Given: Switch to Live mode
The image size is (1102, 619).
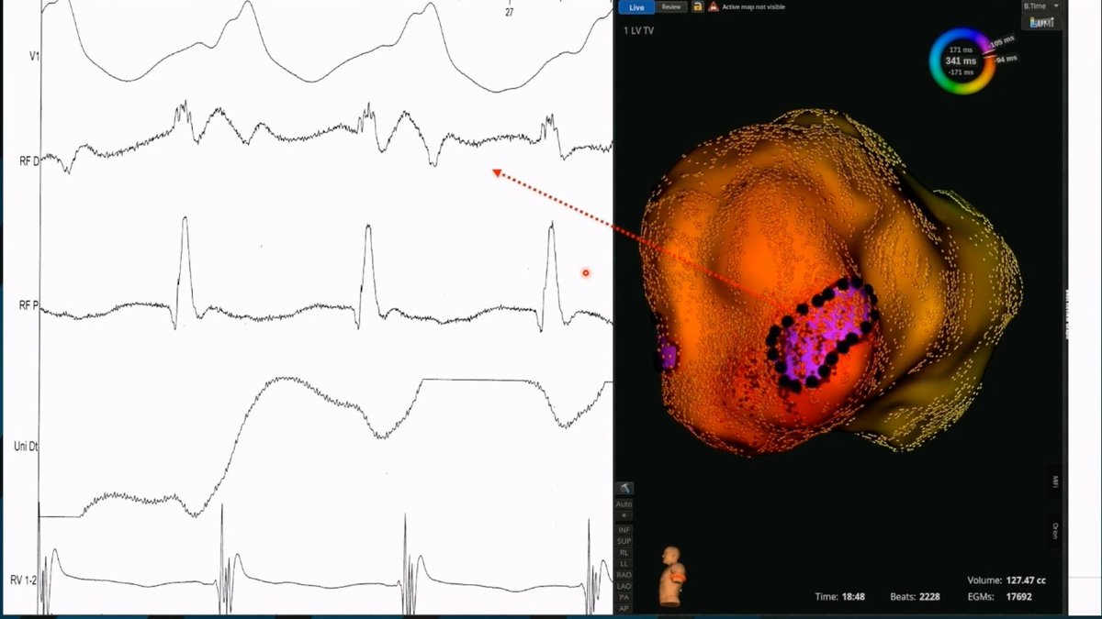Looking at the screenshot, I should click(636, 6).
